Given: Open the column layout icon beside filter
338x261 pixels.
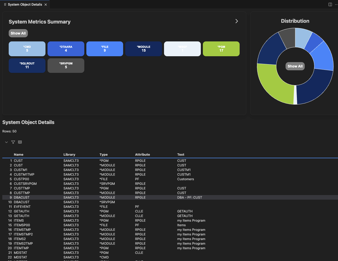Looking at the screenshot, I should [20, 142].
